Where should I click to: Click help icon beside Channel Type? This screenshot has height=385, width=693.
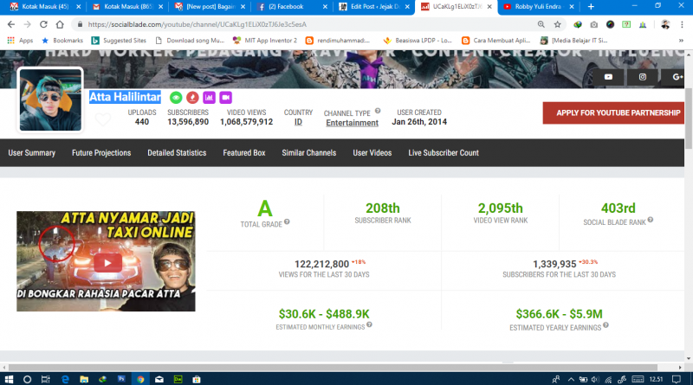(x=378, y=111)
